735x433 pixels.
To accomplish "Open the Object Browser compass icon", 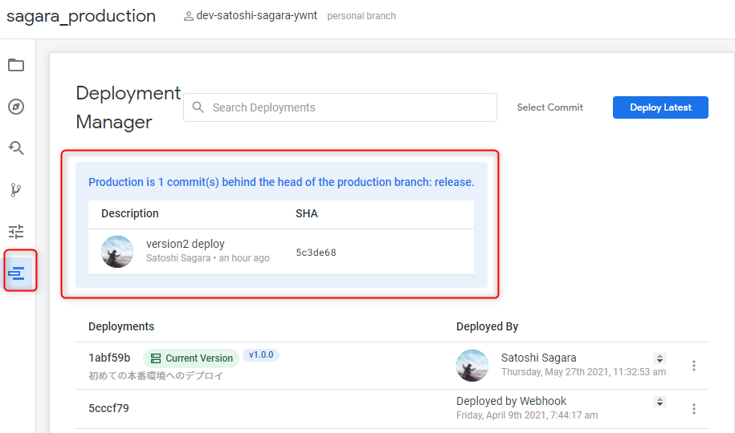I will 16,107.
